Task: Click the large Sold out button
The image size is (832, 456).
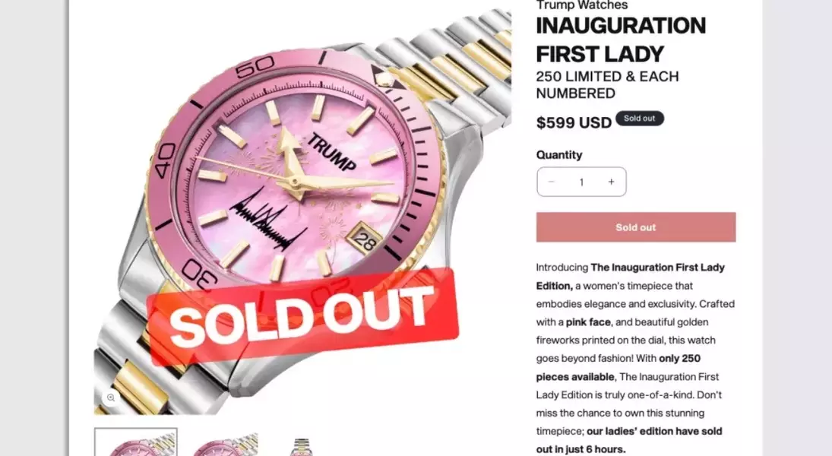Action: point(636,227)
